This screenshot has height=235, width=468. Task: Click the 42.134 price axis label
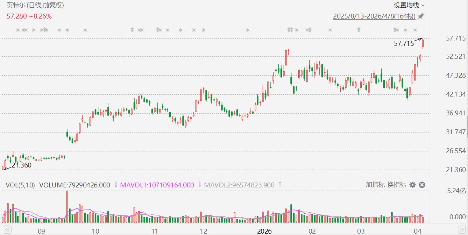coord(456,94)
